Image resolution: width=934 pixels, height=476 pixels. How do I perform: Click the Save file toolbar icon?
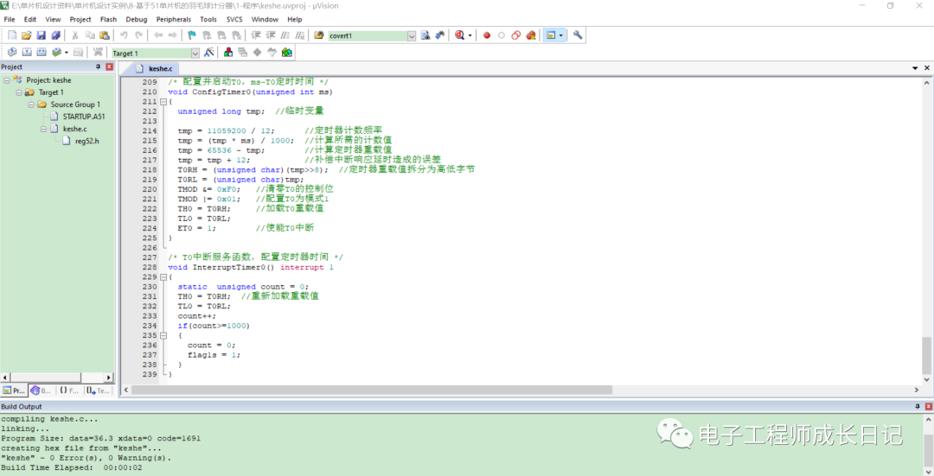(x=42, y=35)
